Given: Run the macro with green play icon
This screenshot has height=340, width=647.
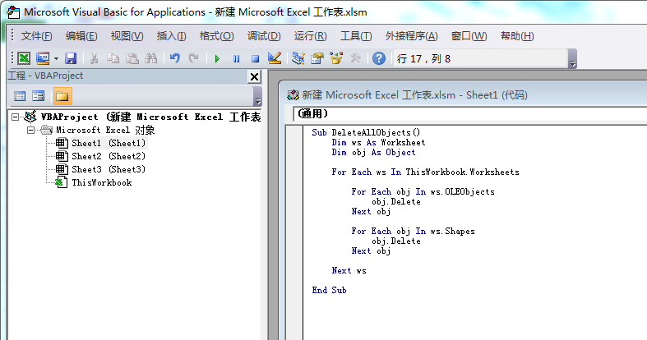Looking at the screenshot, I should pyautogui.click(x=217, y=58).
